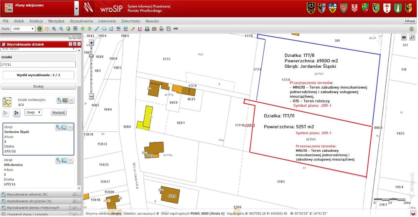The image size is (418, 217).
Task: Select the pan hand tool
Action: pos(47,29)
